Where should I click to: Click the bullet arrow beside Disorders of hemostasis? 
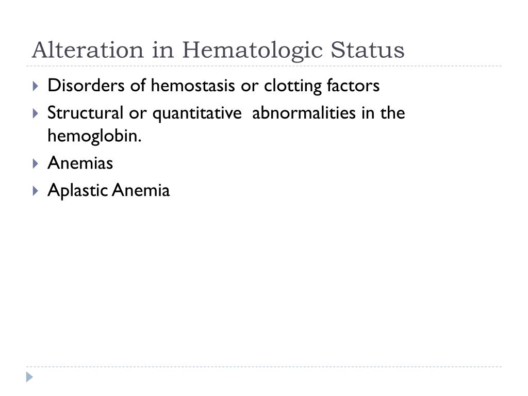click(36, 86)
